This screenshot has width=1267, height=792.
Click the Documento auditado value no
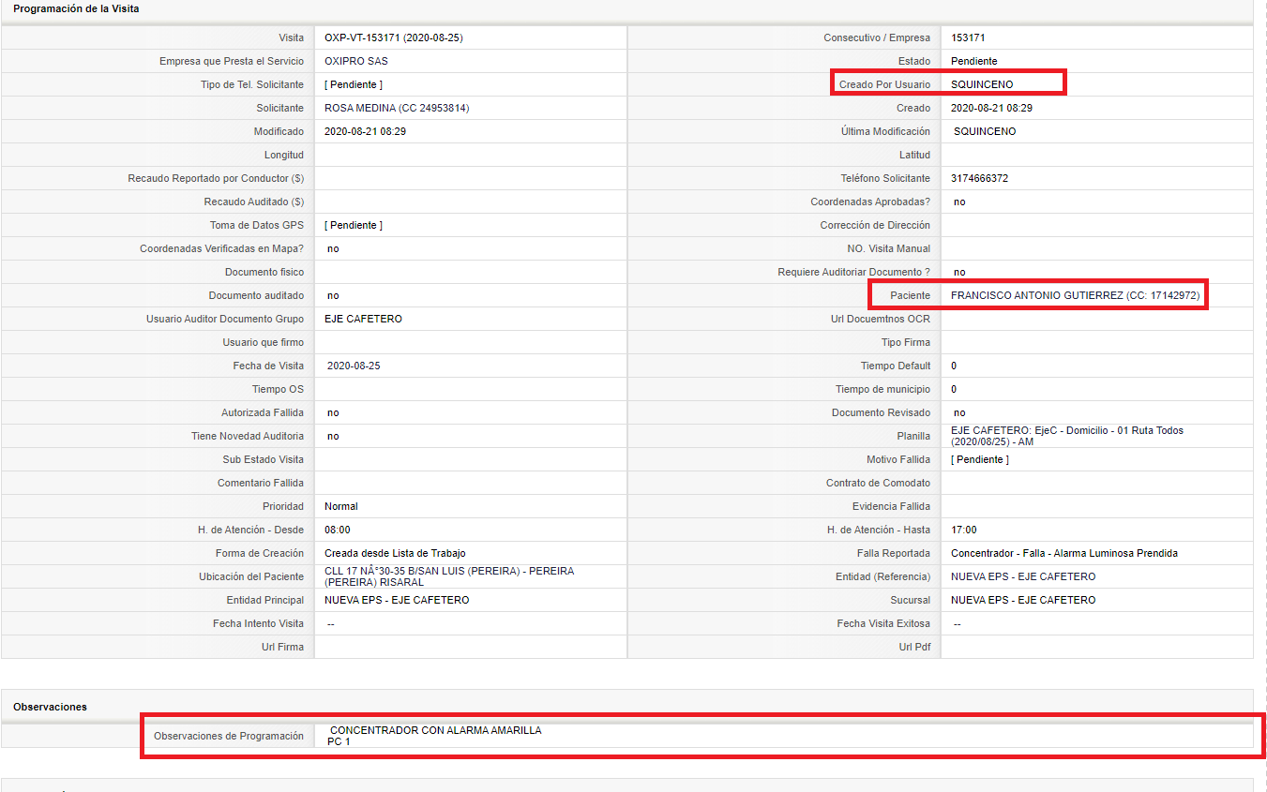click(x=333, y=295)
